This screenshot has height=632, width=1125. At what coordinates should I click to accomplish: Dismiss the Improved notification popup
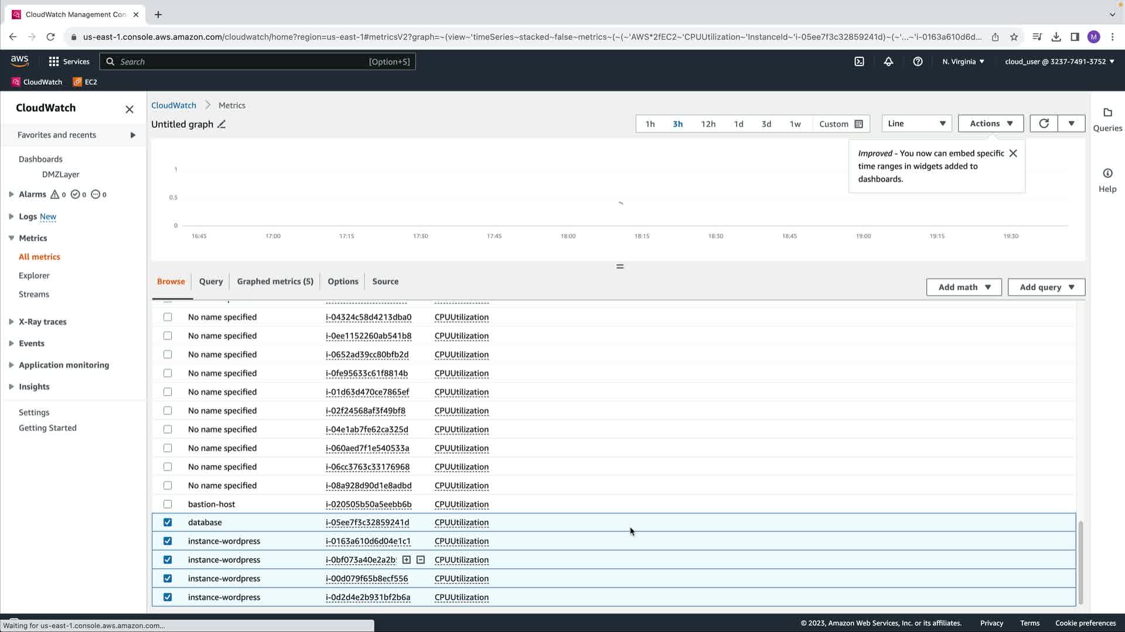click(x=1012, y=153)
